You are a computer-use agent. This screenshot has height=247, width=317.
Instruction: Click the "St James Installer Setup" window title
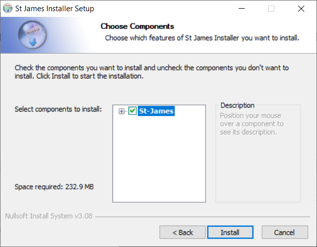[x=55, y=9]
